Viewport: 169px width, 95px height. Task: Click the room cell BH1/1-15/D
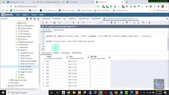pos(79,77)
